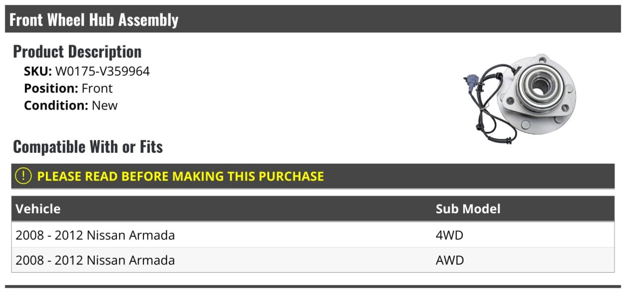Click the Vehicle column header
This screenshot has height=293, width=626.
pos(38,209)
